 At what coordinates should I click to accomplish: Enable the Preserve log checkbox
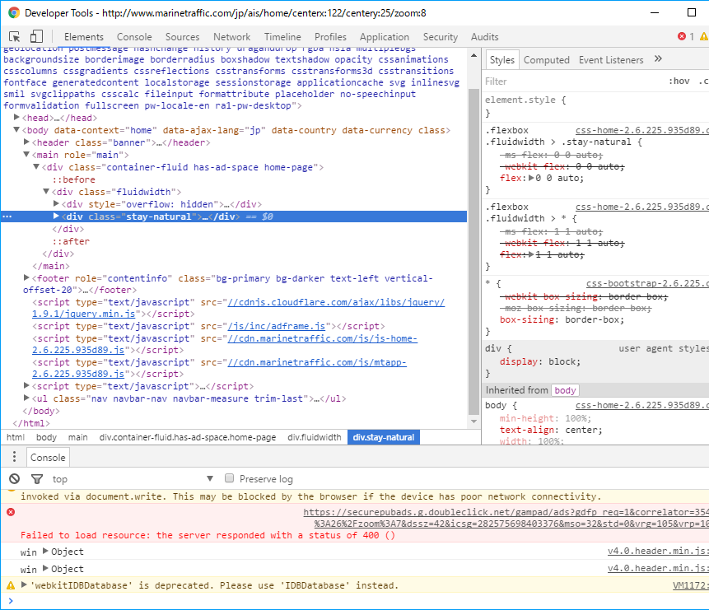pos(229,478)
